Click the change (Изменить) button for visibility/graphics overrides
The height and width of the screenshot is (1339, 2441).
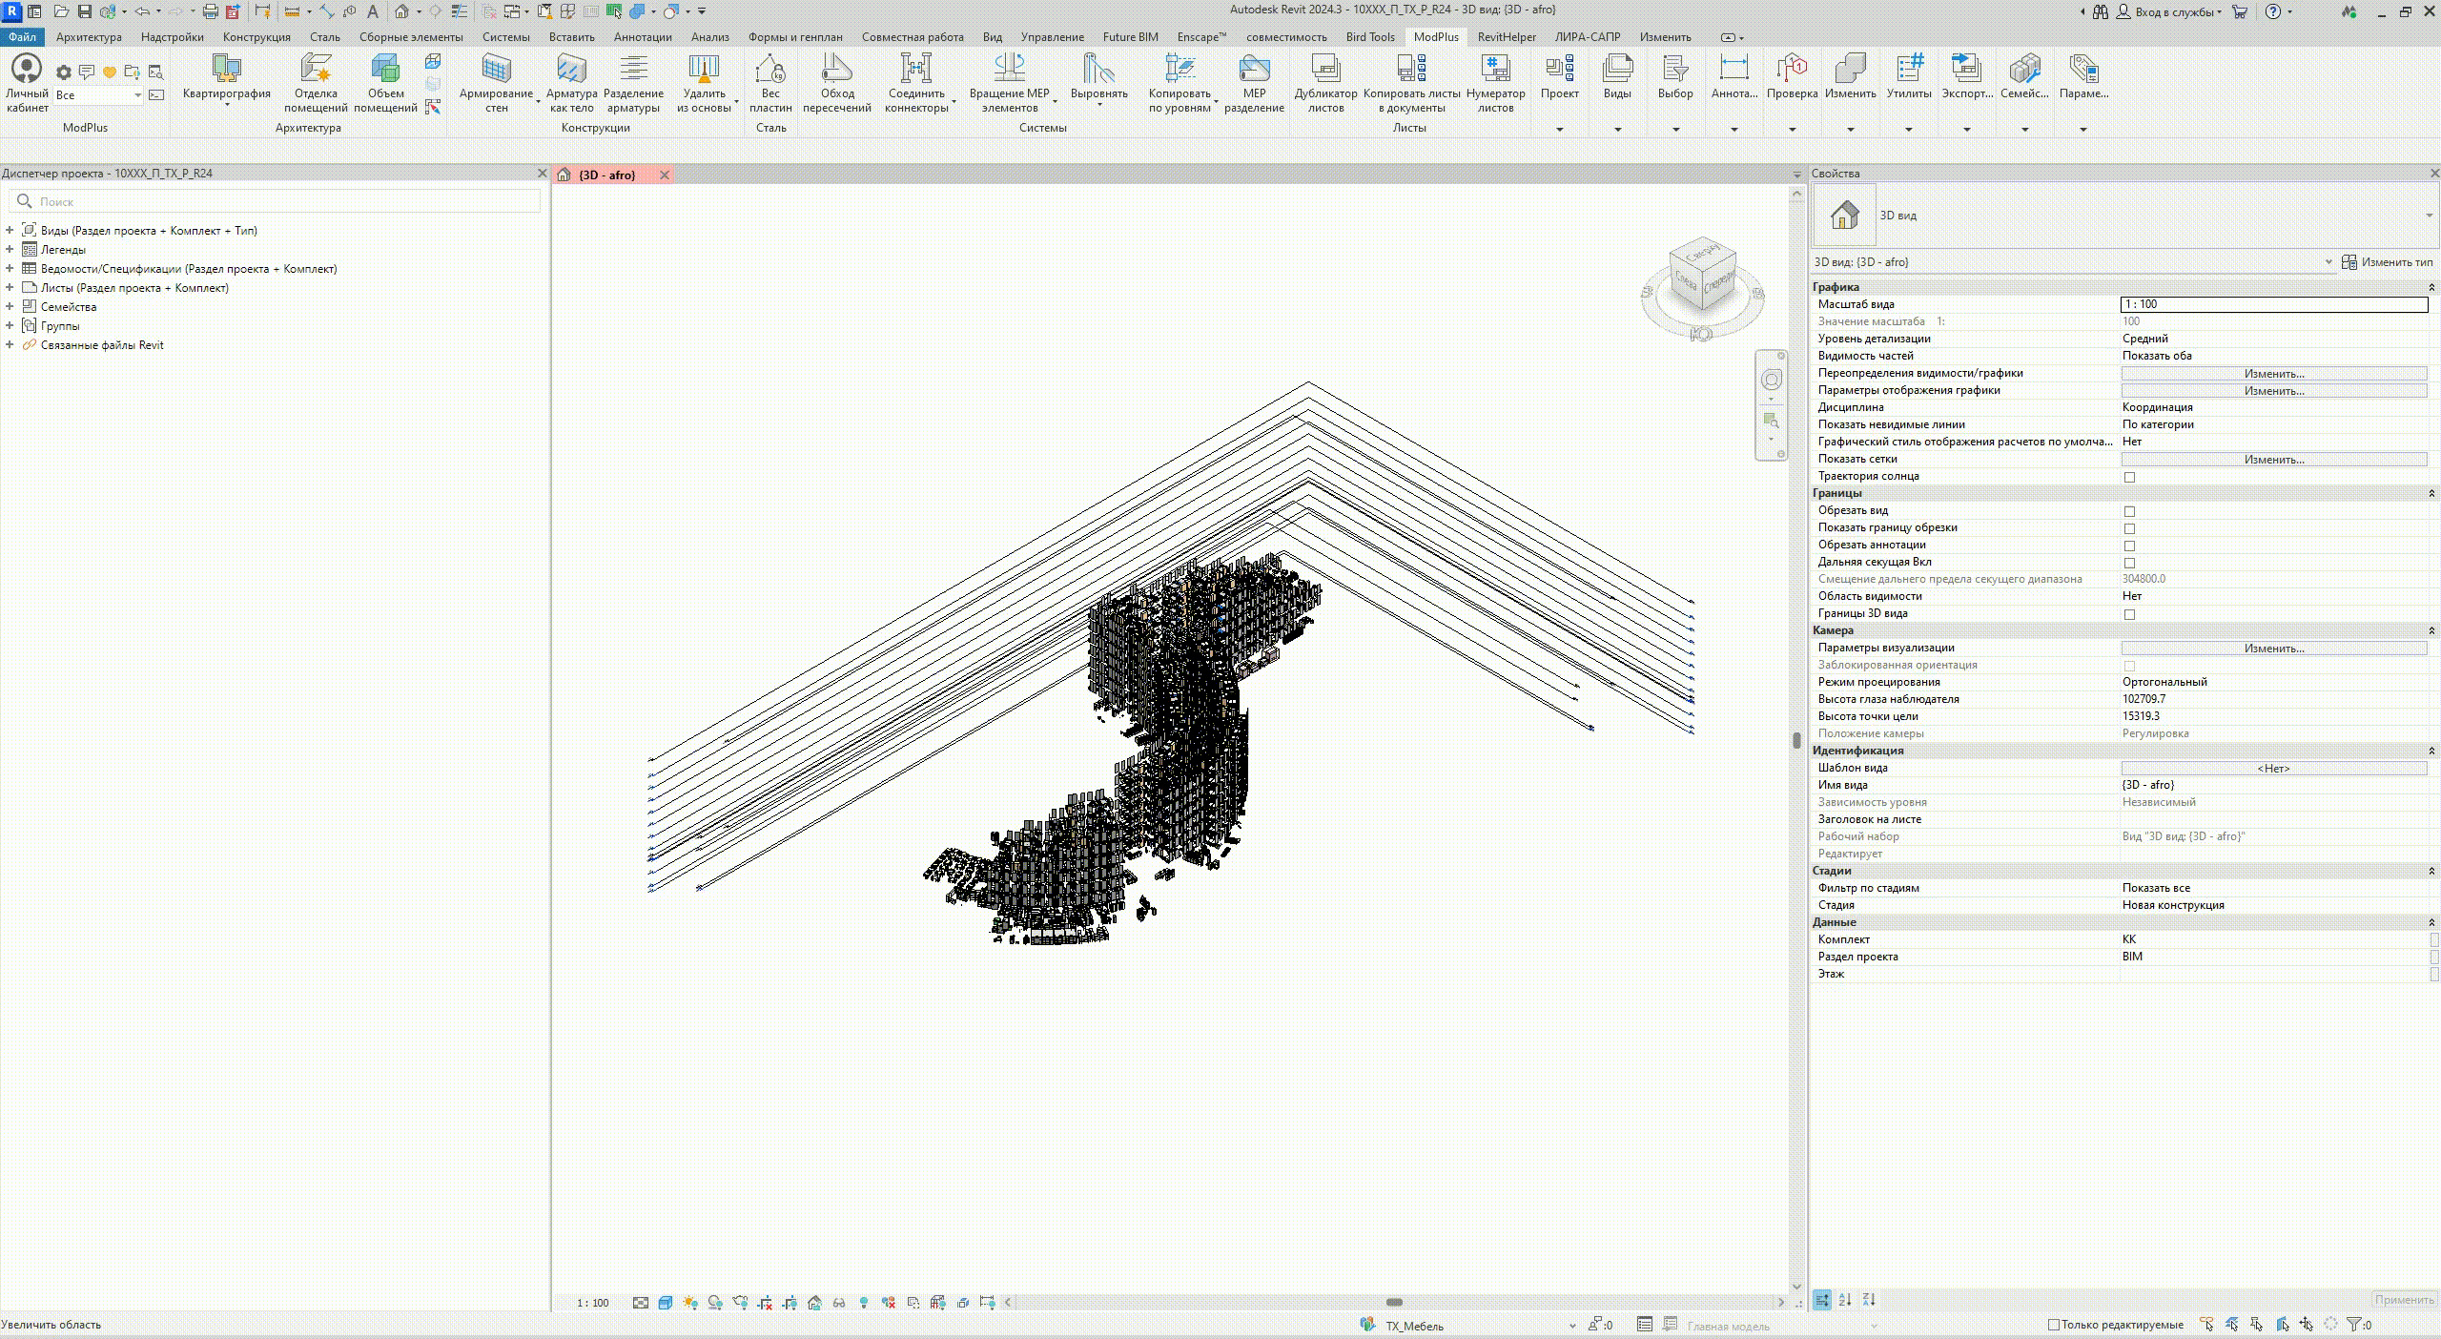tap(2273, 374)
